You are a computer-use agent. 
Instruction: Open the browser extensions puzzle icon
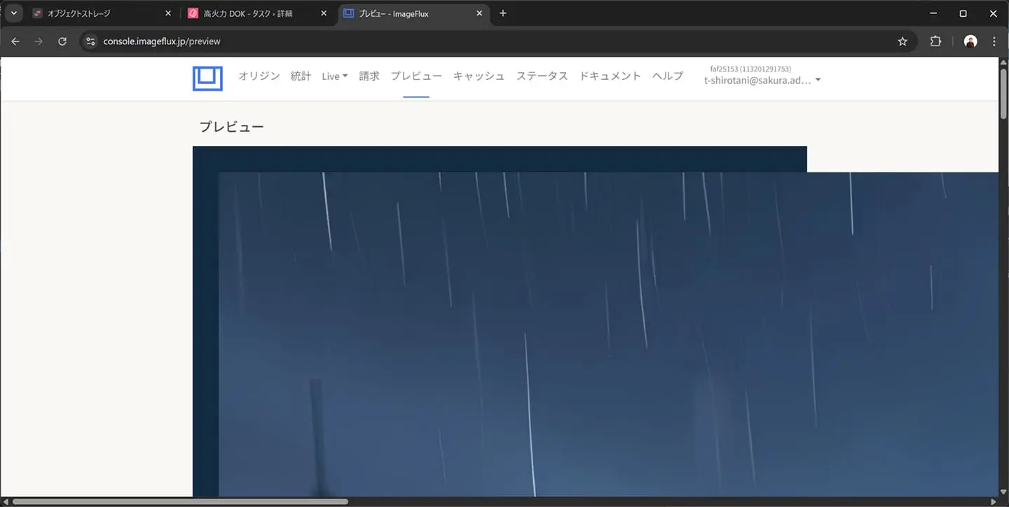pyautogui.click(x=935, y=41)
